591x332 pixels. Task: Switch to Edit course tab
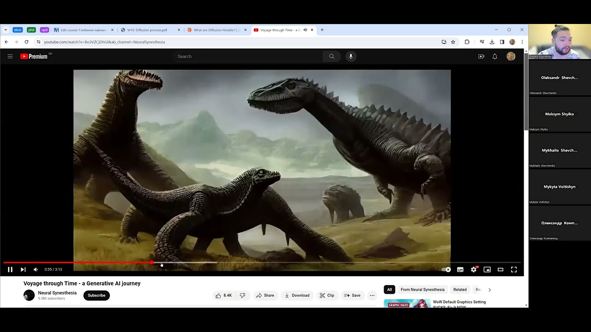(83, 30)
